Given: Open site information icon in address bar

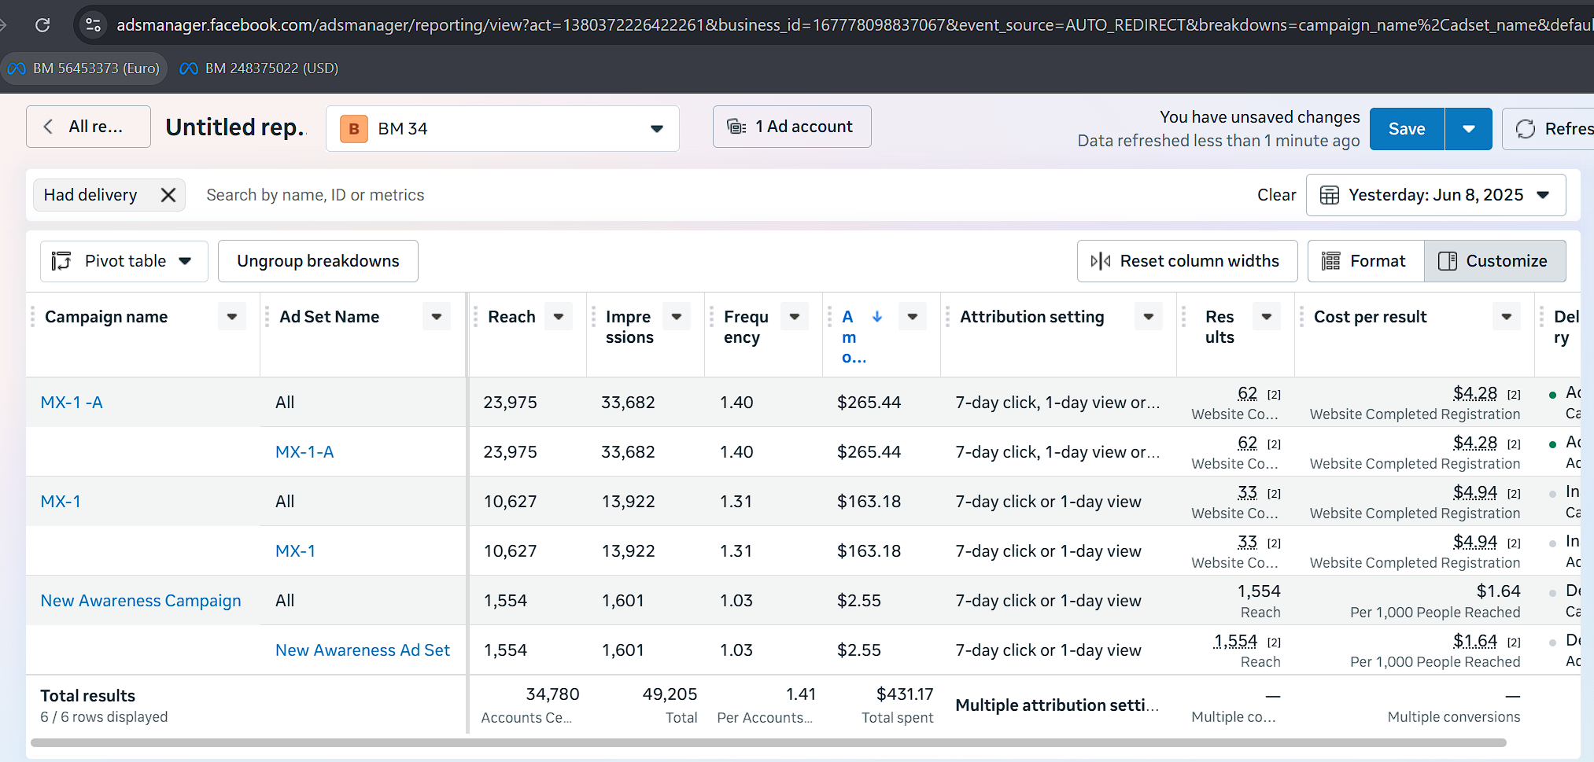Looking at the screenshot, I should click(x=94, y=25).
